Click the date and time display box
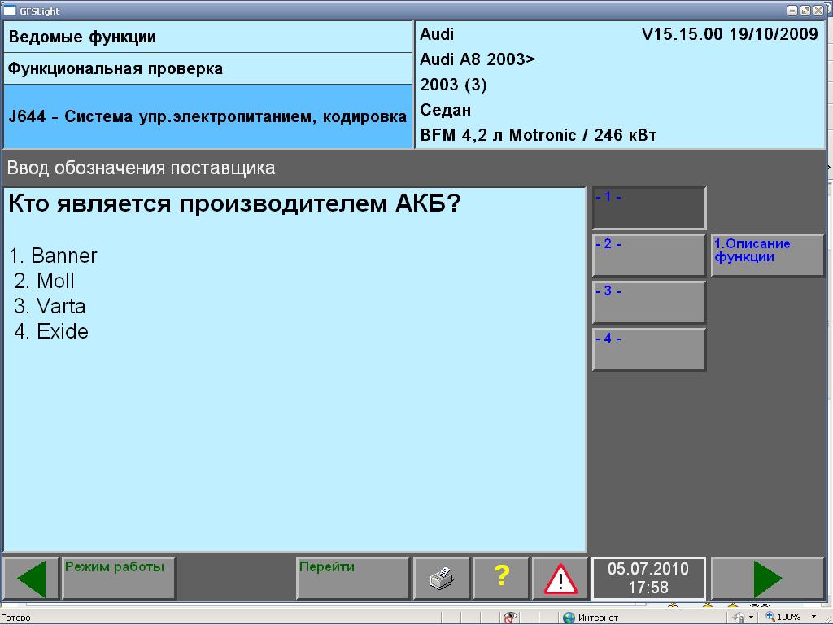Viewport: 833px width, 625px height. pyautogui.click(x=648, y=579)
